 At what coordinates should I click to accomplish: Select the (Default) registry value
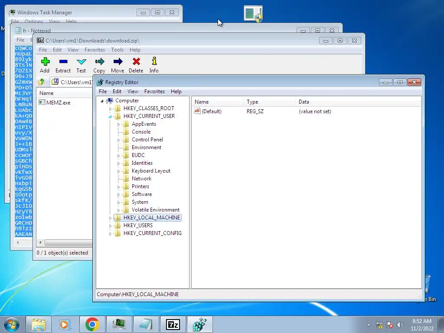click(x=208, y=111)
